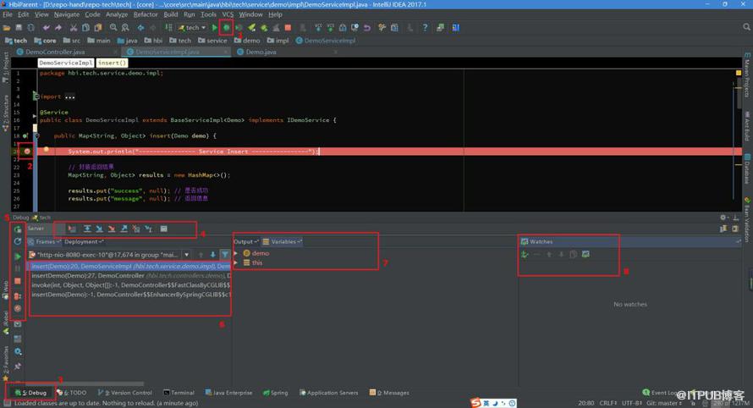Open the 6: TODO tool window tab
The width and height of the screenshot is (753, 408).
coord(72,393)
